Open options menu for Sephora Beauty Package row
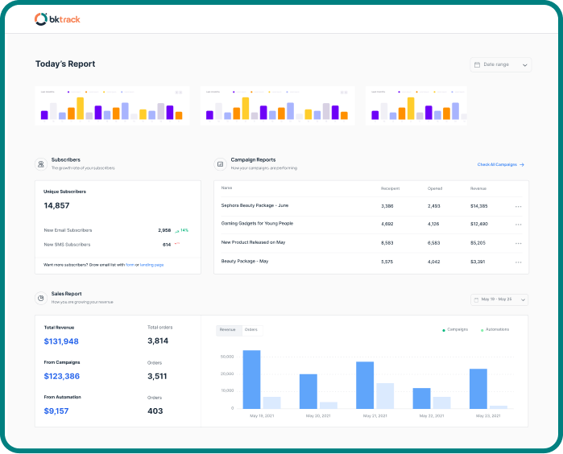This screenshot has width=563, height=454. 518,206
